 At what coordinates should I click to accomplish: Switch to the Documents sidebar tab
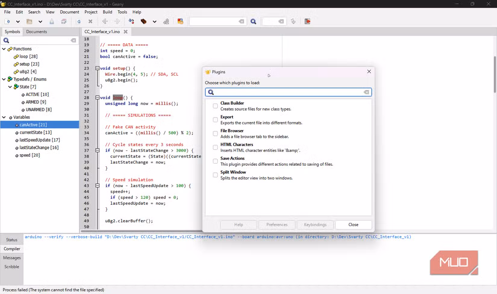(36, 32)
